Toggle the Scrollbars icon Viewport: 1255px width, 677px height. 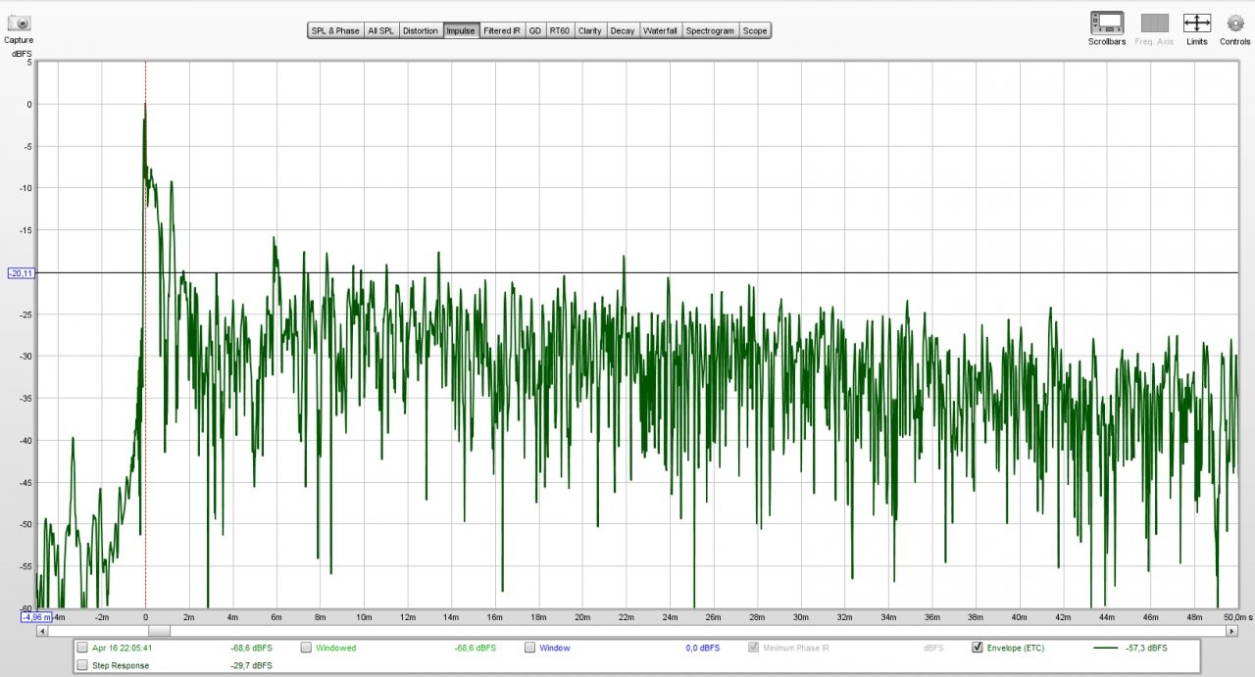pyautogui.click(x=1107, y=23)
